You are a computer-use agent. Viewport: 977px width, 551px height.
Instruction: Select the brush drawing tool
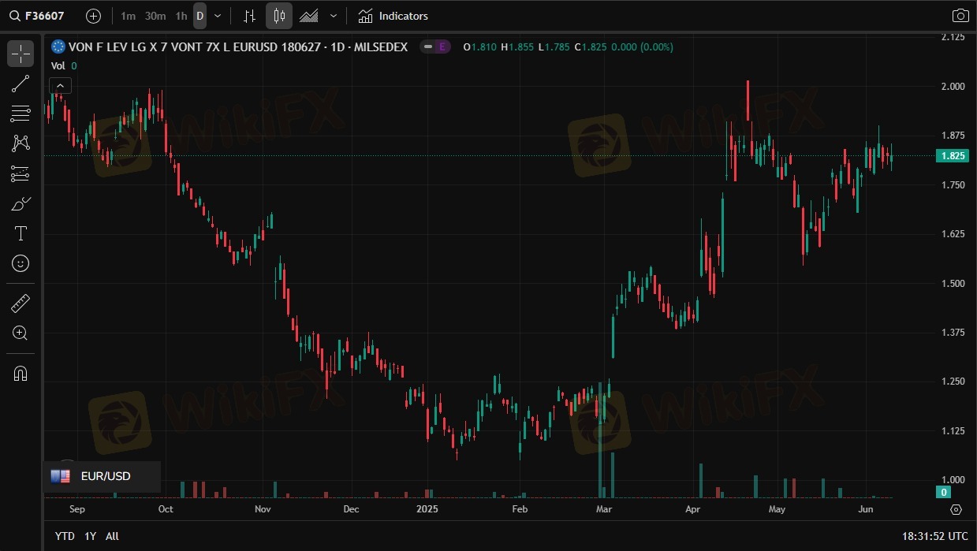click(21, 203)
